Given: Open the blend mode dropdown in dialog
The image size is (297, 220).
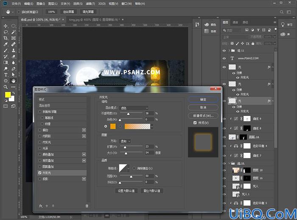Looking at the screenshot, I should 134,108.
